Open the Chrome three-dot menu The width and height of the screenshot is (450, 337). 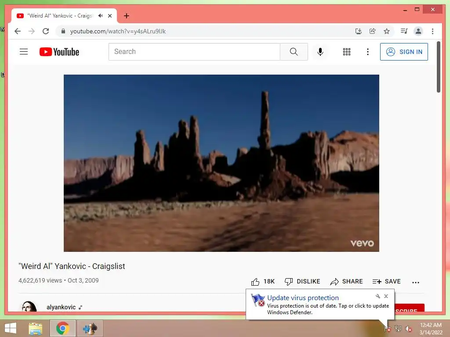click(432, 31)
